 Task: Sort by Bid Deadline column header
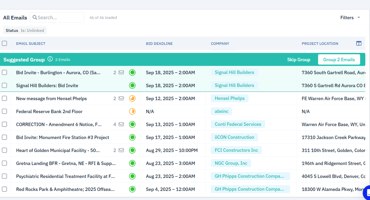coord(159,44)
